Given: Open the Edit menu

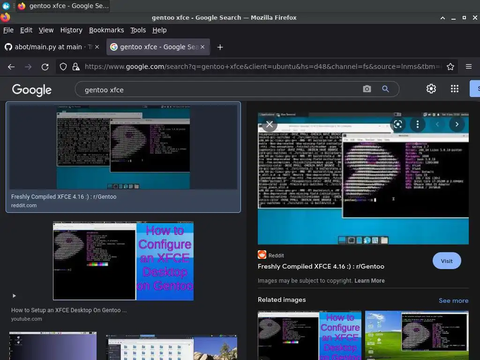Looking at the screenshot, I should point(26,30).
